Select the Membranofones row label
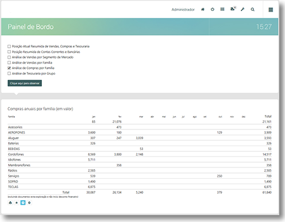Screen dimensions: 285x222 tap(19, 165)
